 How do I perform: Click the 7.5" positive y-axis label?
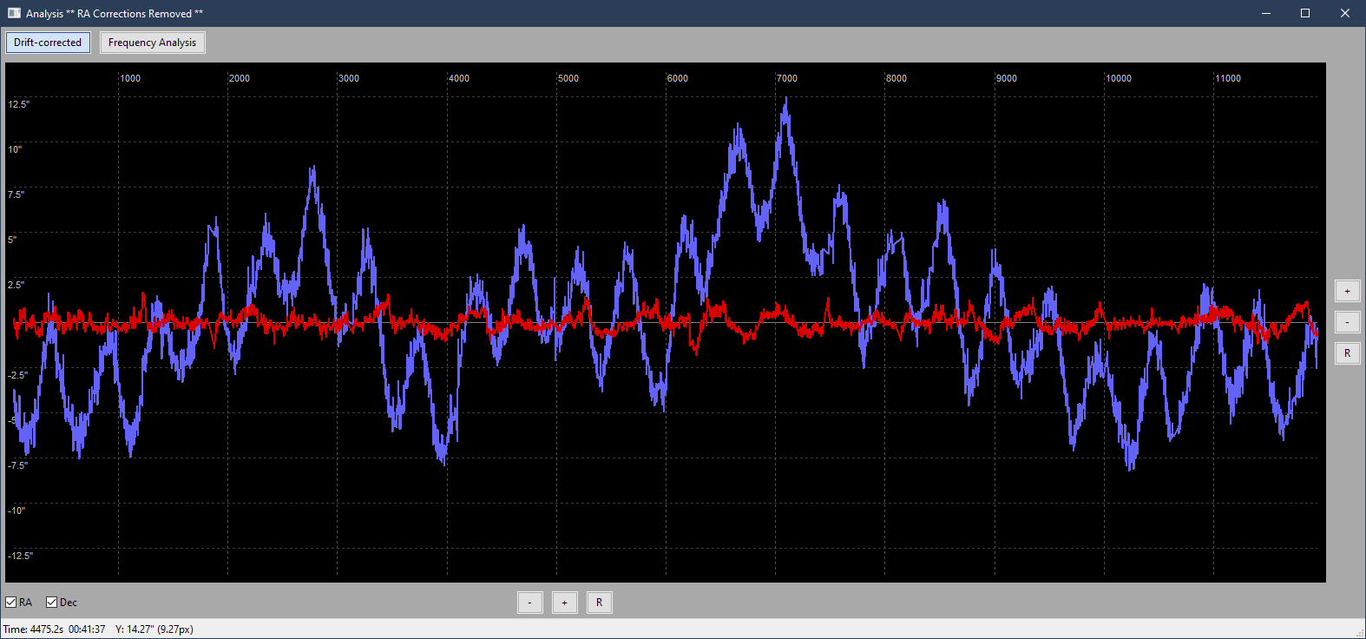tap(16, 194)
